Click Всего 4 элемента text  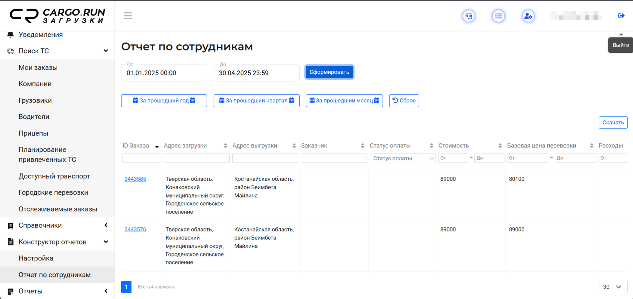[157, 287]
